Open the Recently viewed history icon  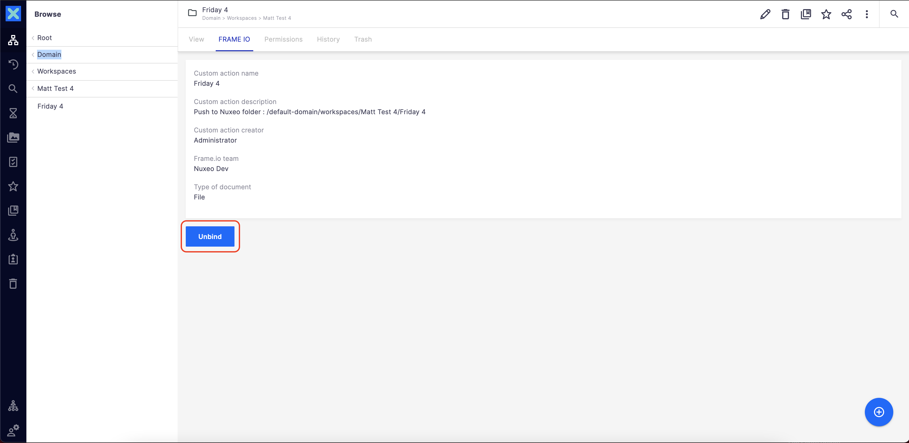click(x=13, y=64)
